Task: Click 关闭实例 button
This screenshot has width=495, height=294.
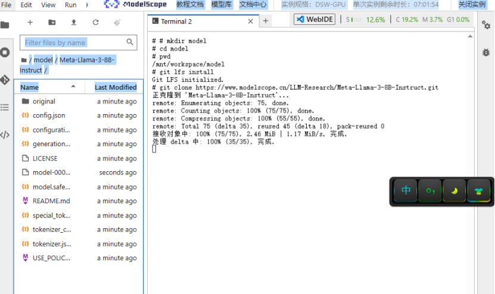Action: [x=472, y=4]
